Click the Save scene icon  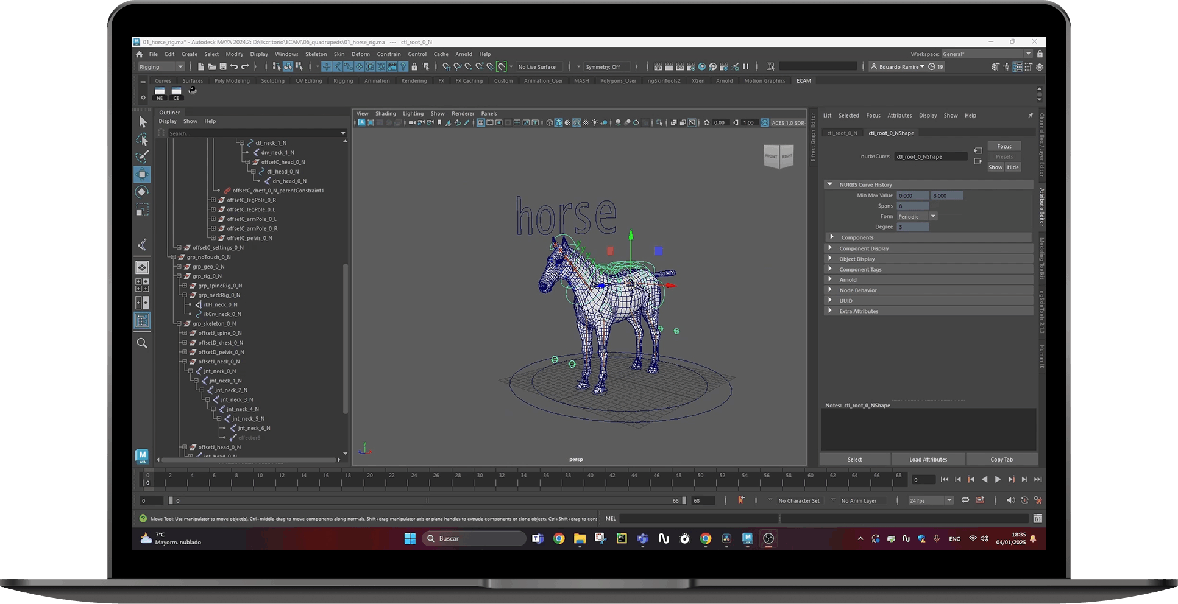coord(223,67)
